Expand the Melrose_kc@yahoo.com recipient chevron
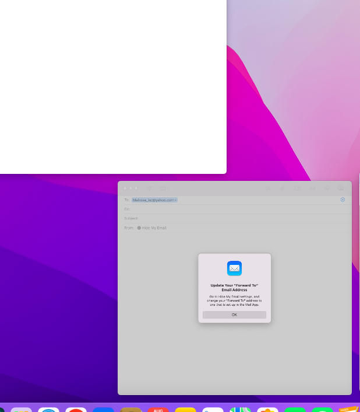 [175, 200]
